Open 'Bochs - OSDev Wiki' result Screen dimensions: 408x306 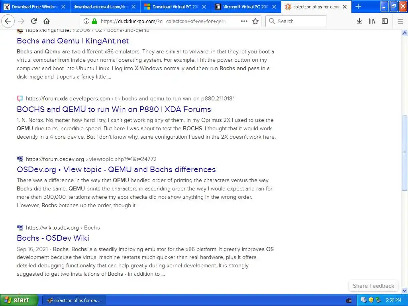(x=53, y=238)
